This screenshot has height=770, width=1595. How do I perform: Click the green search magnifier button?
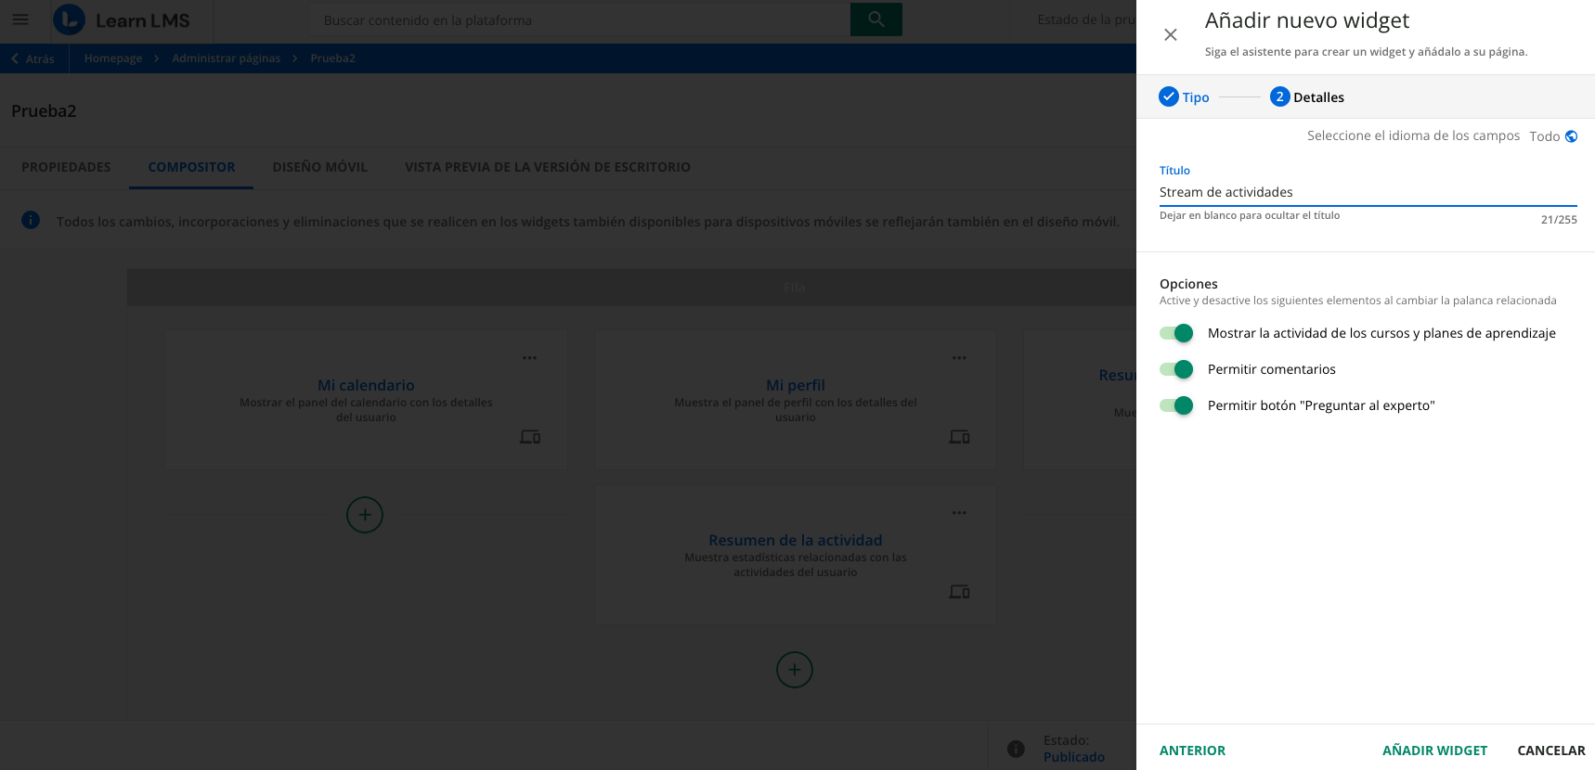point(875,19)
